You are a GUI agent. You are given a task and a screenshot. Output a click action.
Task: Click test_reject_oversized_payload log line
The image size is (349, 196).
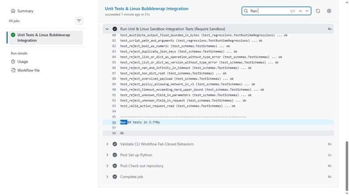[x=177, y=79]
